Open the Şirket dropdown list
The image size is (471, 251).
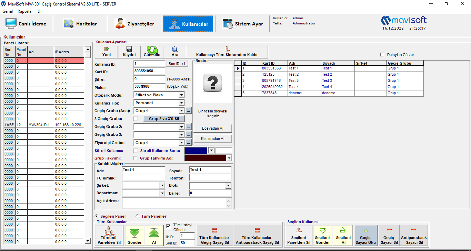(x=162, y=185)
